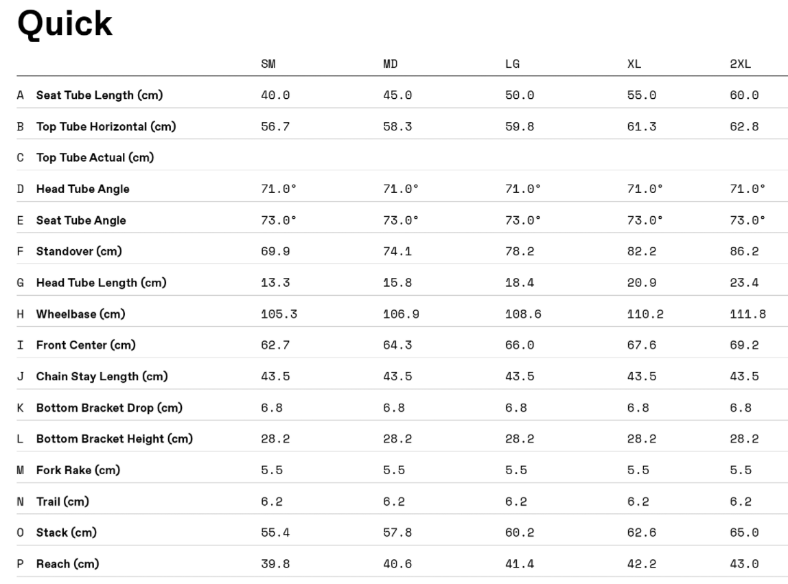Click the Top Tube Horizontal row label
Screen dimensions: 788x584
click(x=106, y=127)
